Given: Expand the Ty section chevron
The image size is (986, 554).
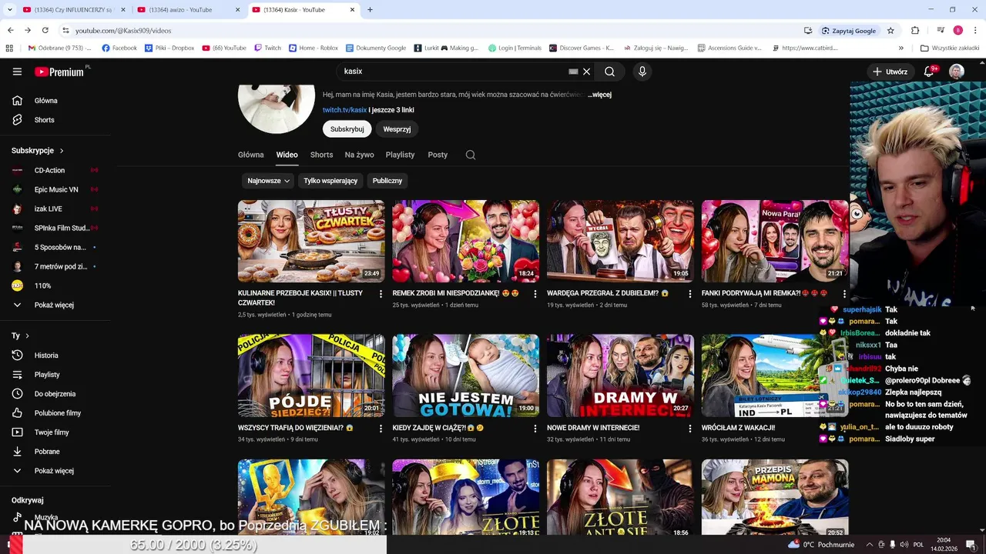Looking at the screenshot, I should tap(27, 335).
